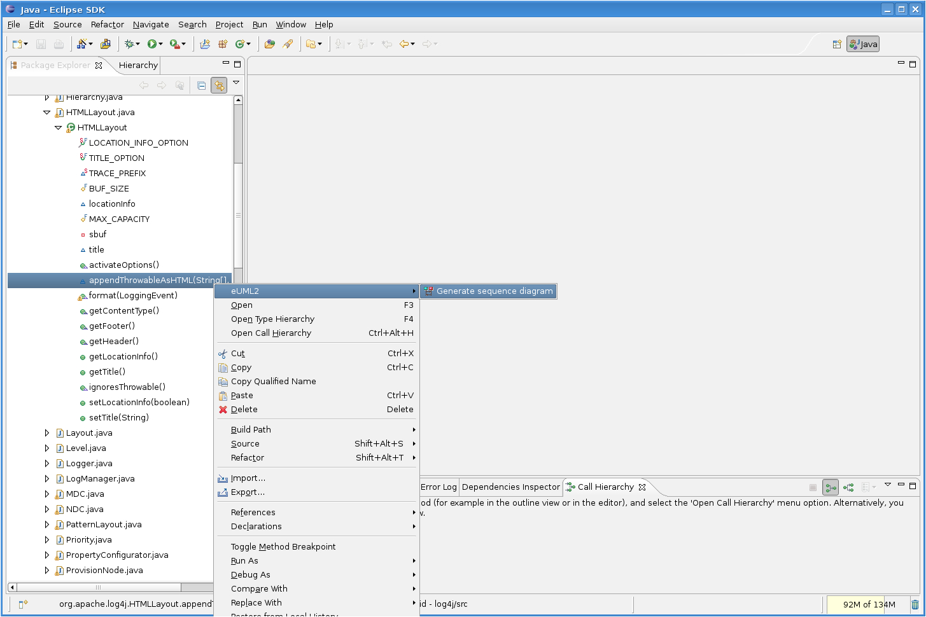Toggle Method Breakpoint from context menu
Viewport: 926px width, 617px height.
point(284,546)
